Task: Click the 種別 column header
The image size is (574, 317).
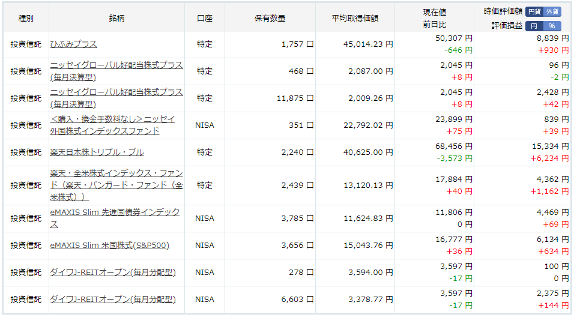Action: pos(26,18)
